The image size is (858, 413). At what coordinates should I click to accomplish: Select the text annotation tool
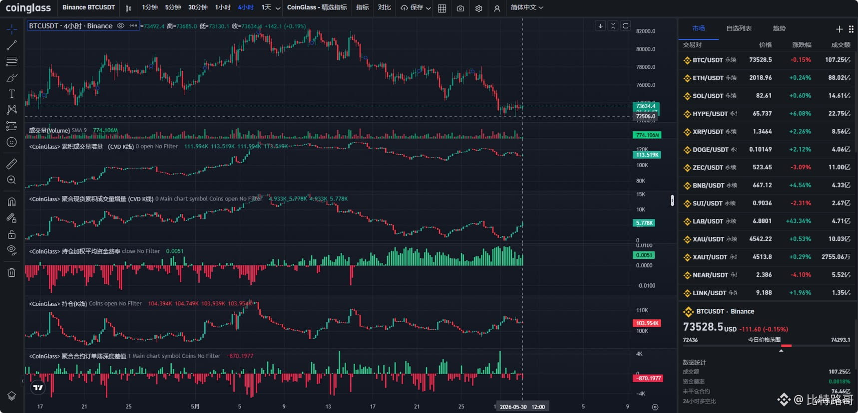(x=11, y=94)
